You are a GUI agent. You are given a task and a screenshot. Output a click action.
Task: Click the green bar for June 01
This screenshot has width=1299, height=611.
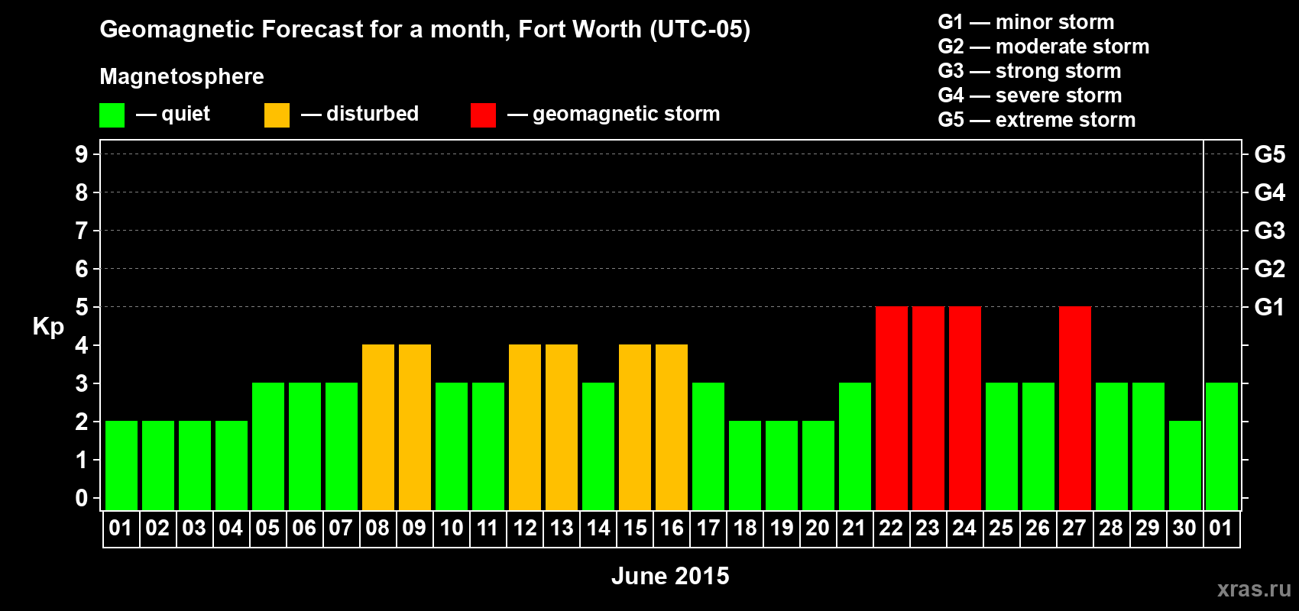click(x=121, y=465)
